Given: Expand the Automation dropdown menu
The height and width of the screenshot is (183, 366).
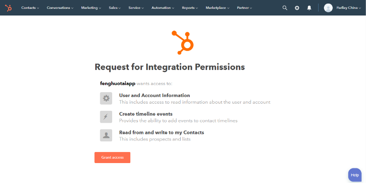Looking at the screenshot, I should click(163, 8).
